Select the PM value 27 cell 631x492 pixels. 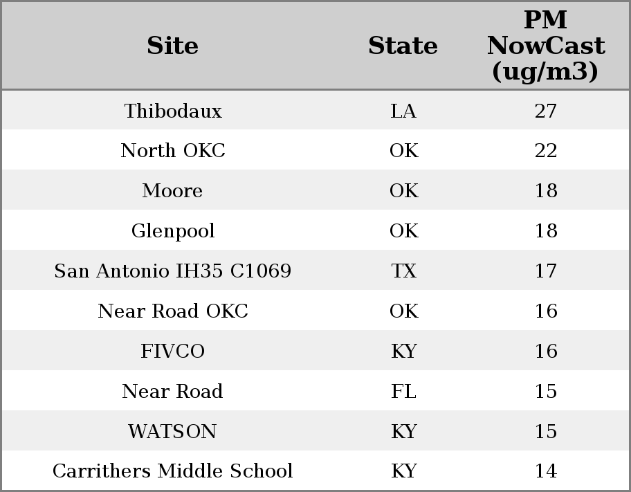[546, 111]
